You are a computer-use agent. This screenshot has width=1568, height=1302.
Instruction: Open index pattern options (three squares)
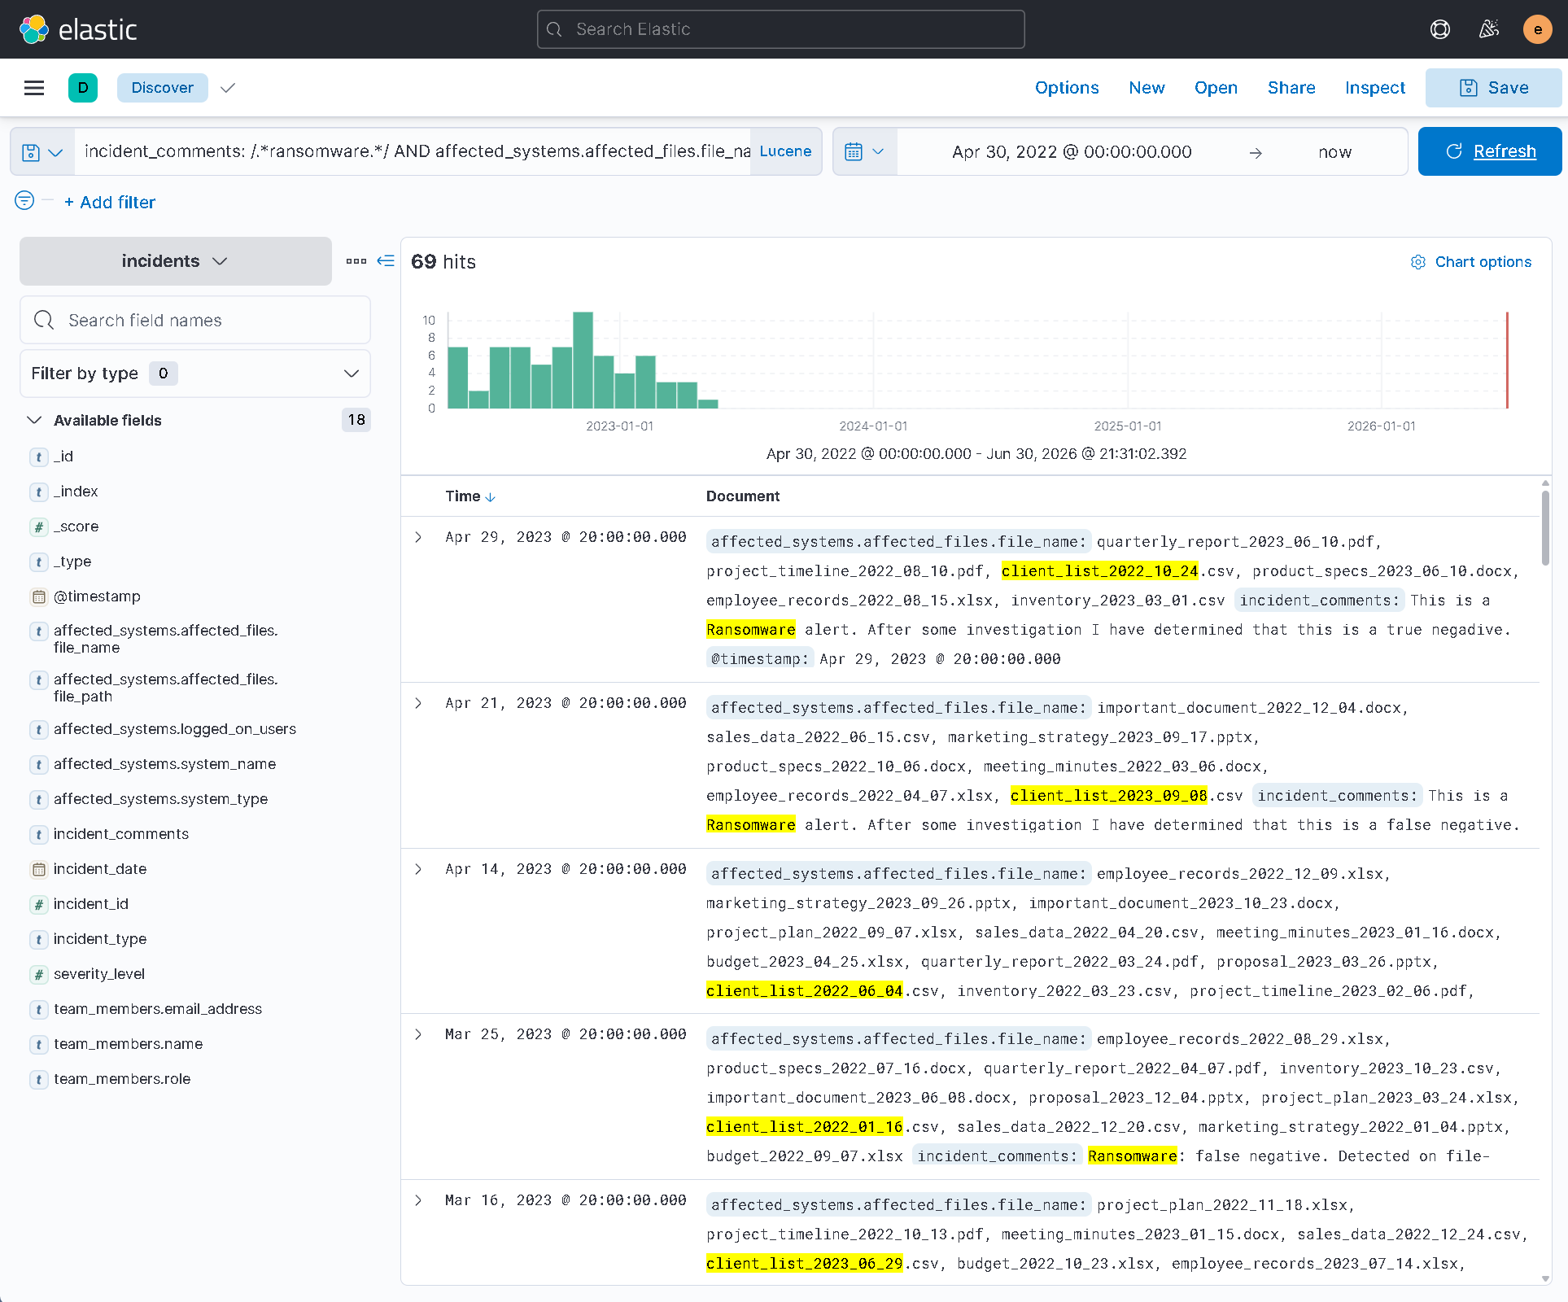pos(356,261)
